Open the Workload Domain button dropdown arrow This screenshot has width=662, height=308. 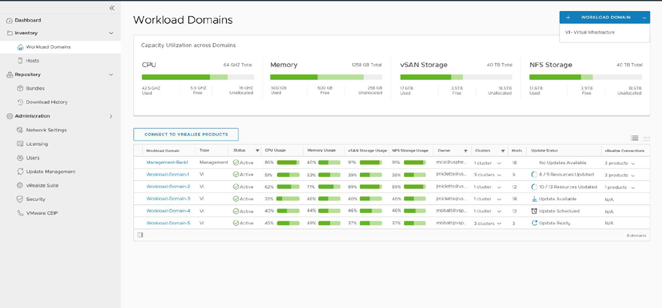click(644, 17)
